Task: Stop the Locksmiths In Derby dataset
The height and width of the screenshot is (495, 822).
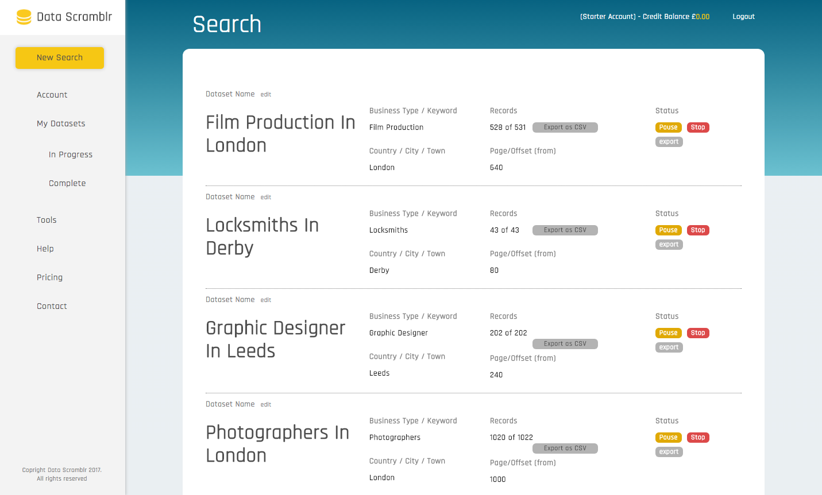Action: (x=697, y=230)
